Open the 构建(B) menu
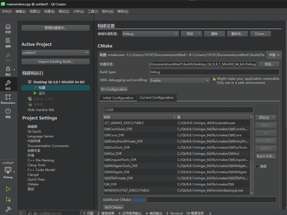This screenshot has height=215, width=287. pos(49,11)
